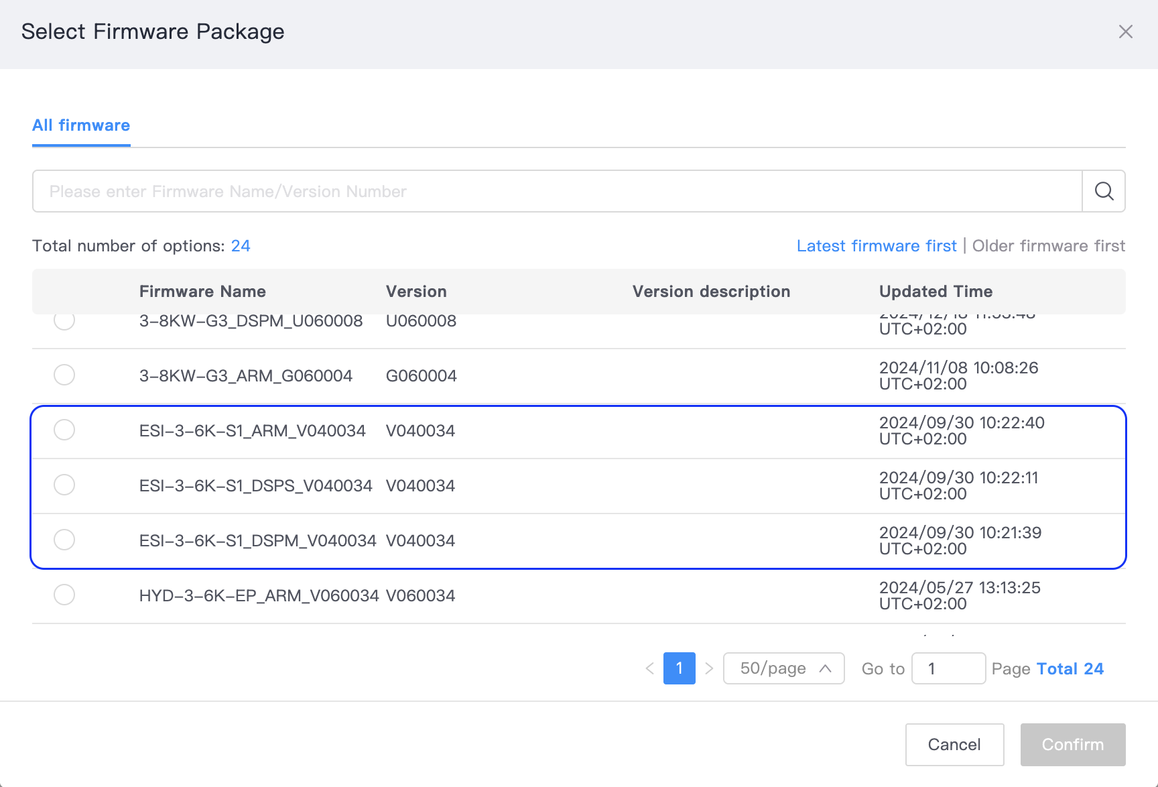1158x787 pixels.
Task: Click version cell G060004
Action: pyautogui.click(x=422, y=375)
